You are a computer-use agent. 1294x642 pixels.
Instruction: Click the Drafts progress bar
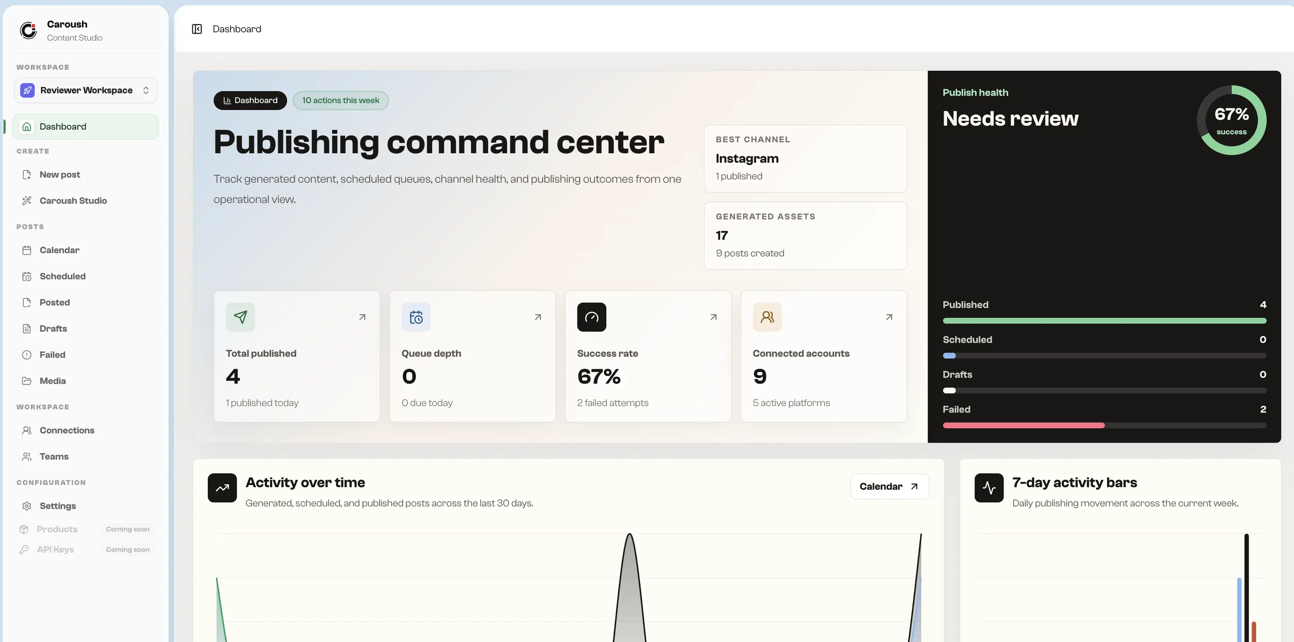[x=1104, y=391]
